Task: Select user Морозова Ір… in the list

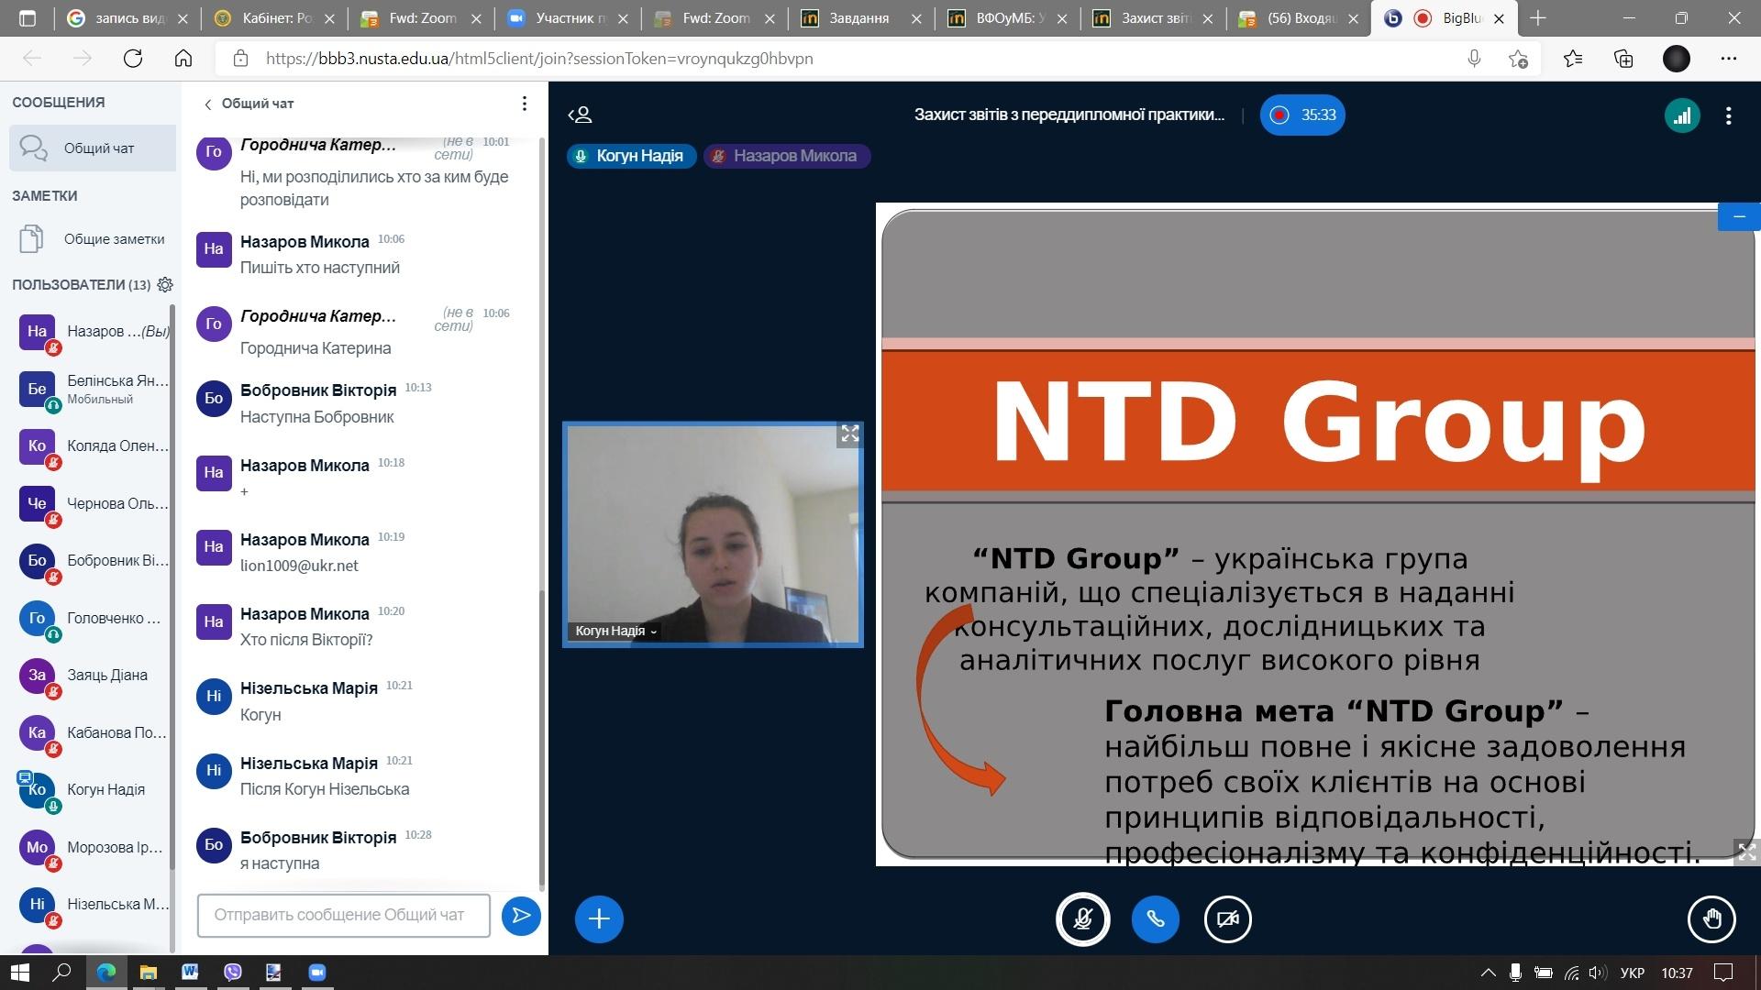Action: [x=93, y=847]
